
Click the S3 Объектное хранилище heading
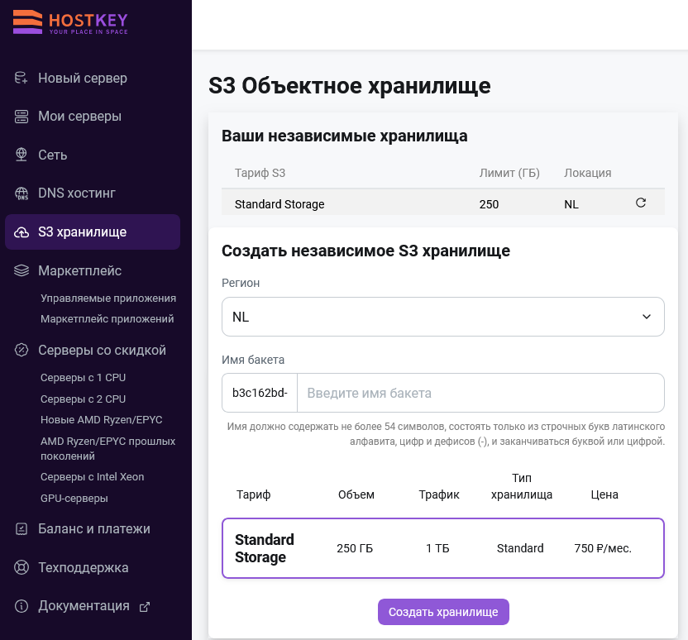pyautogui.click(x=349, y=86)
